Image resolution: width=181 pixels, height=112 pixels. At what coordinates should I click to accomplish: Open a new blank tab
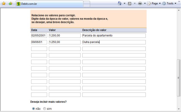87,4
